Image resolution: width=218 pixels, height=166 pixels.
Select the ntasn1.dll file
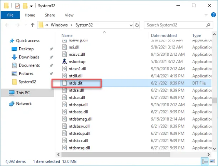(77, 69)
